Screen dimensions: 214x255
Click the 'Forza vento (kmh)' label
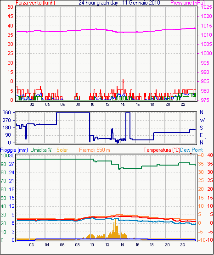pos(35,3)
